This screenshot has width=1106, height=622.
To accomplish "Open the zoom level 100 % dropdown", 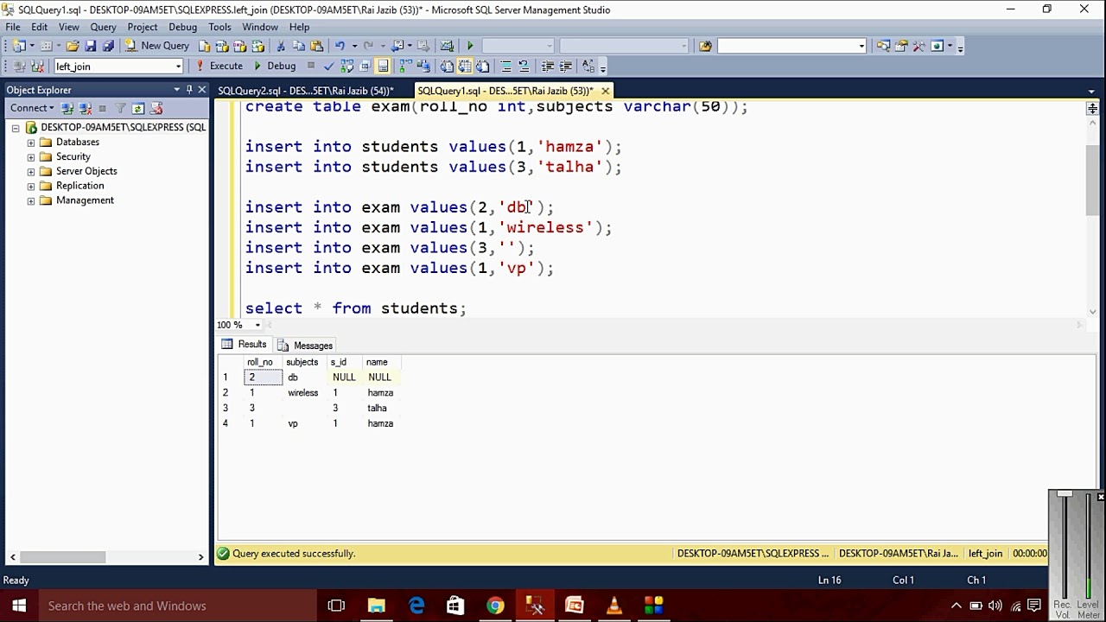I will (257, 325).
